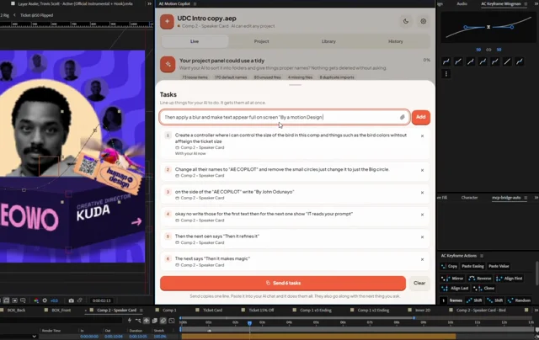The image size is (539, 340).
Task: Select the Audio panel tab
Action: [462, 3]
